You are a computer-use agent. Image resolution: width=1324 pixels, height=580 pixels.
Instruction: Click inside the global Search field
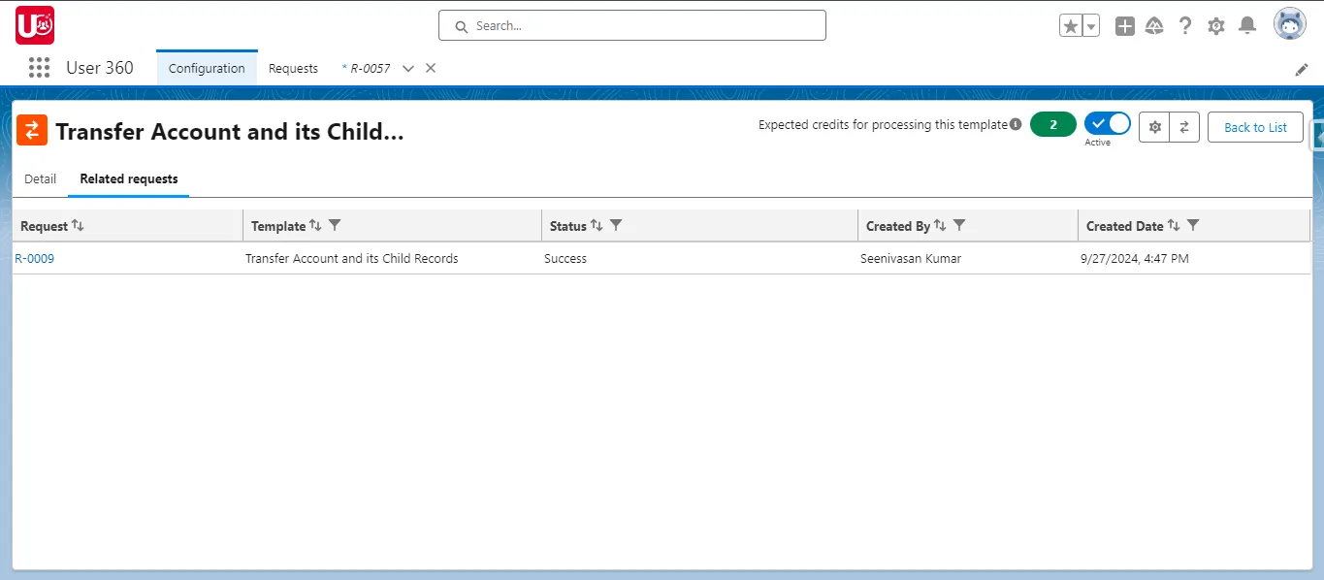point(631,25)
